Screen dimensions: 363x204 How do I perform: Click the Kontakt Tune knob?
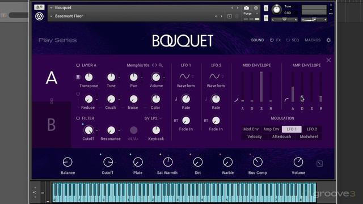[x=277, y=10]
